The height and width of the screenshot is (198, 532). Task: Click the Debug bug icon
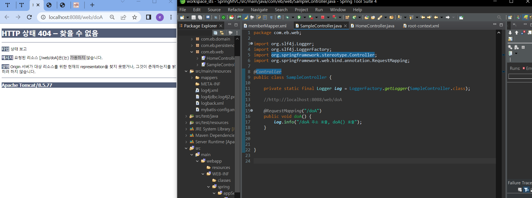click(x=287, y=17)
